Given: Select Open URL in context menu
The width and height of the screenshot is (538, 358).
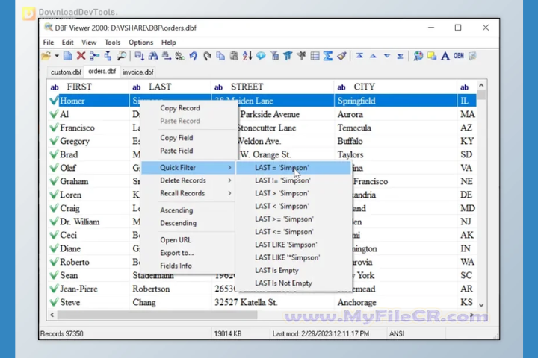Looking at the screenshot, I should (x=176, y=240).
